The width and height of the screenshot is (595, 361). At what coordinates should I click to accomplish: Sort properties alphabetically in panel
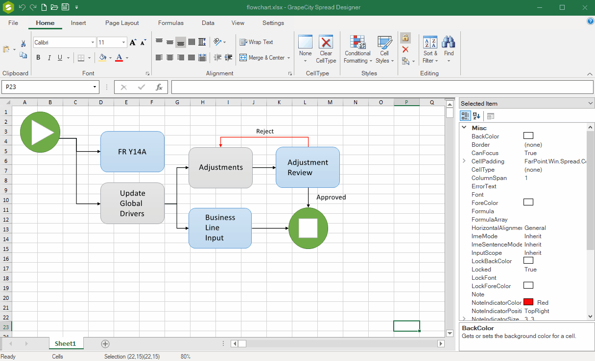(476, 116)
